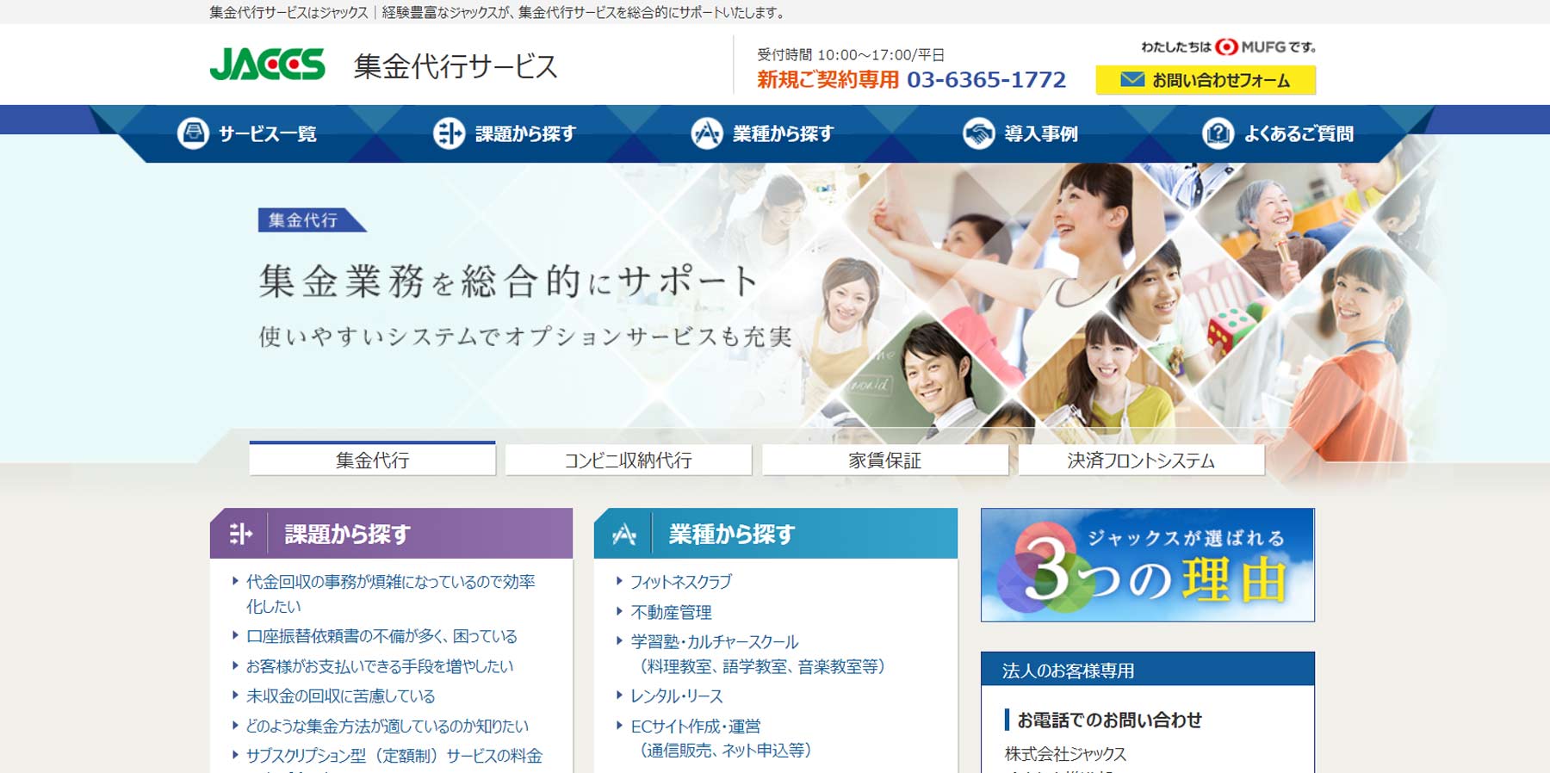Open よくあるご質問 menu item
This screenshot has width=1550, height=773.
click(x=1278, y=133)
